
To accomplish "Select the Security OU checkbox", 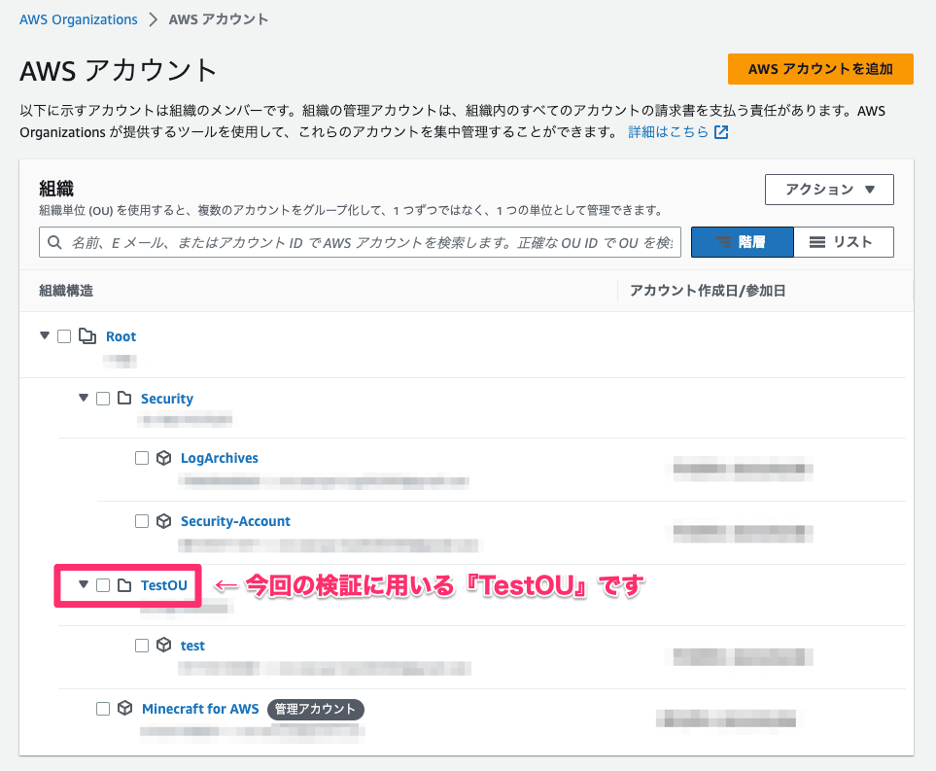I will [103, 399].
